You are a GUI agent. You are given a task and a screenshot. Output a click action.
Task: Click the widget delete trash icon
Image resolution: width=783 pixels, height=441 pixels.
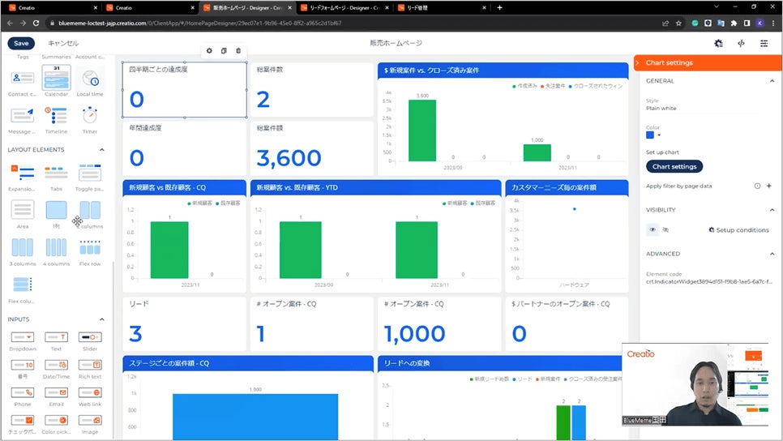[x=238, y=51]
